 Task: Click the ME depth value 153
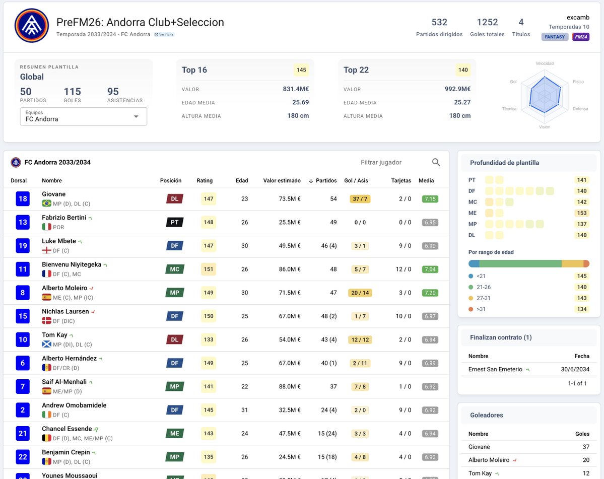582,214
